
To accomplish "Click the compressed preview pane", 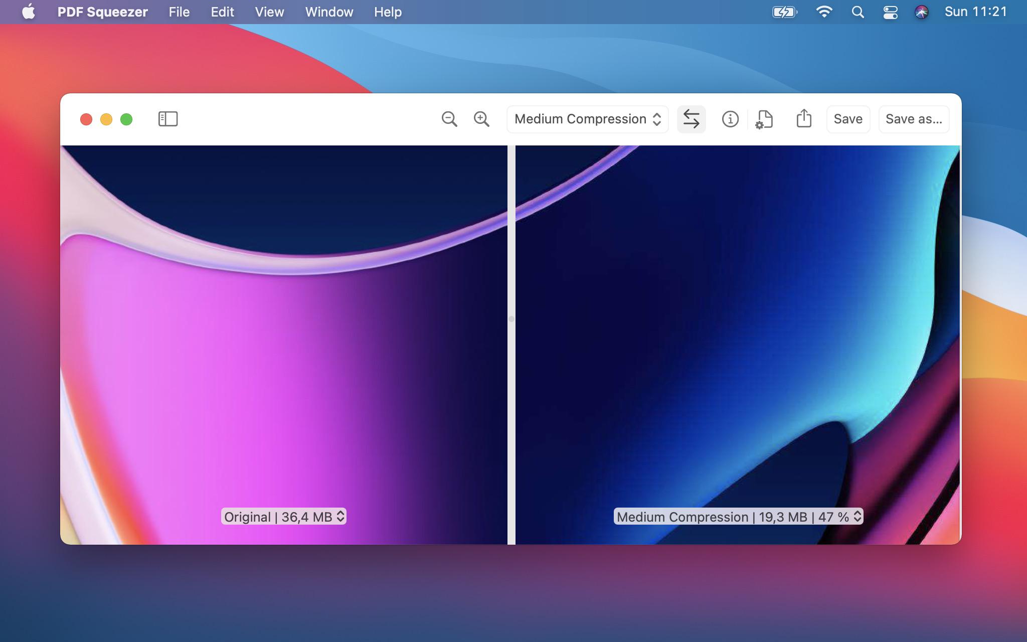I will (x=738, y=345).
